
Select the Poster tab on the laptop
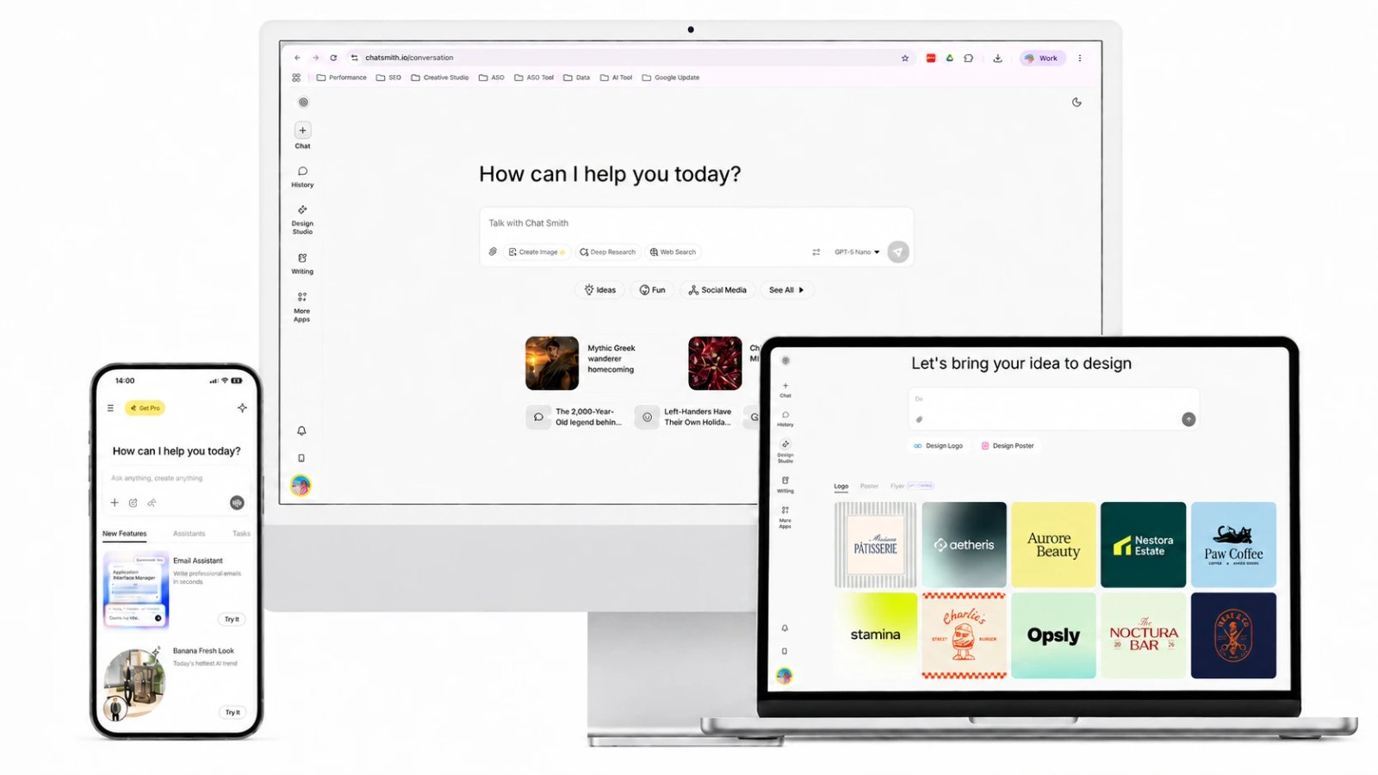870,487
